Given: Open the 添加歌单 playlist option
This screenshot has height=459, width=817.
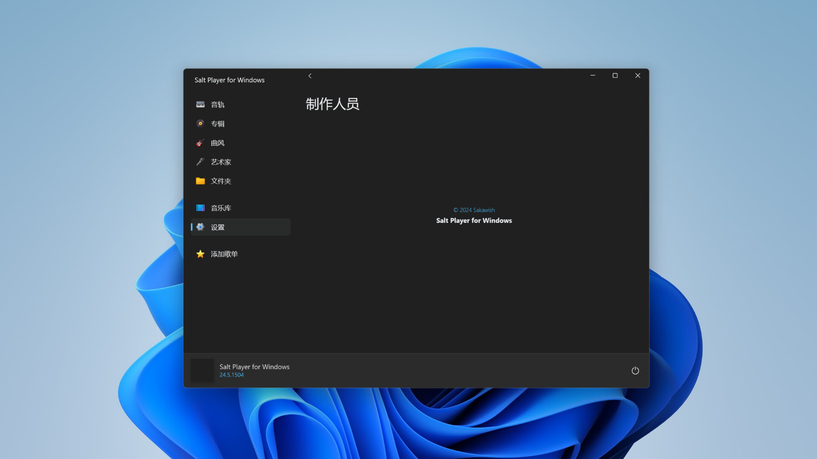Looking at the screenshot, I should pyautogui.click(x=224, y=254).
